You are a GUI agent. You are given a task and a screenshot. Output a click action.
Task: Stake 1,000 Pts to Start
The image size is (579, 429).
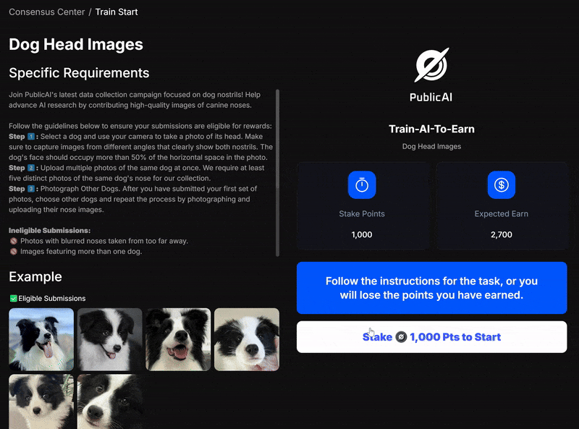coord(431,336)
